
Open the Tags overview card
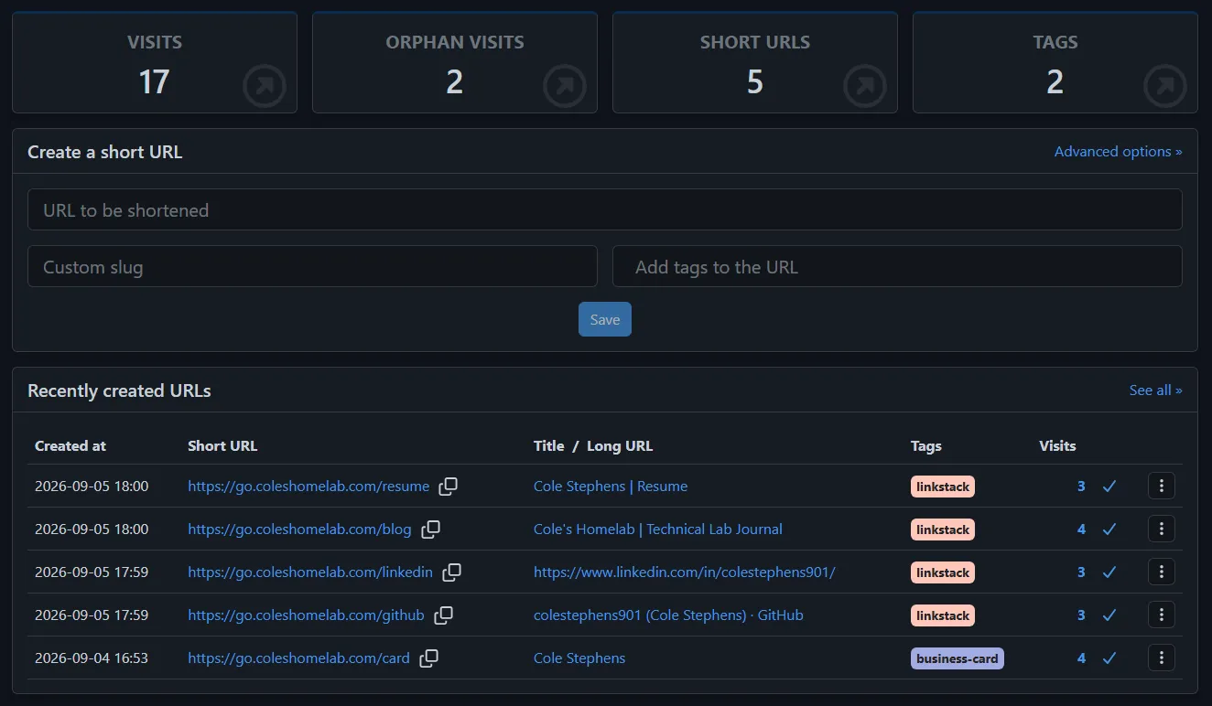(x=1055, y=62)
